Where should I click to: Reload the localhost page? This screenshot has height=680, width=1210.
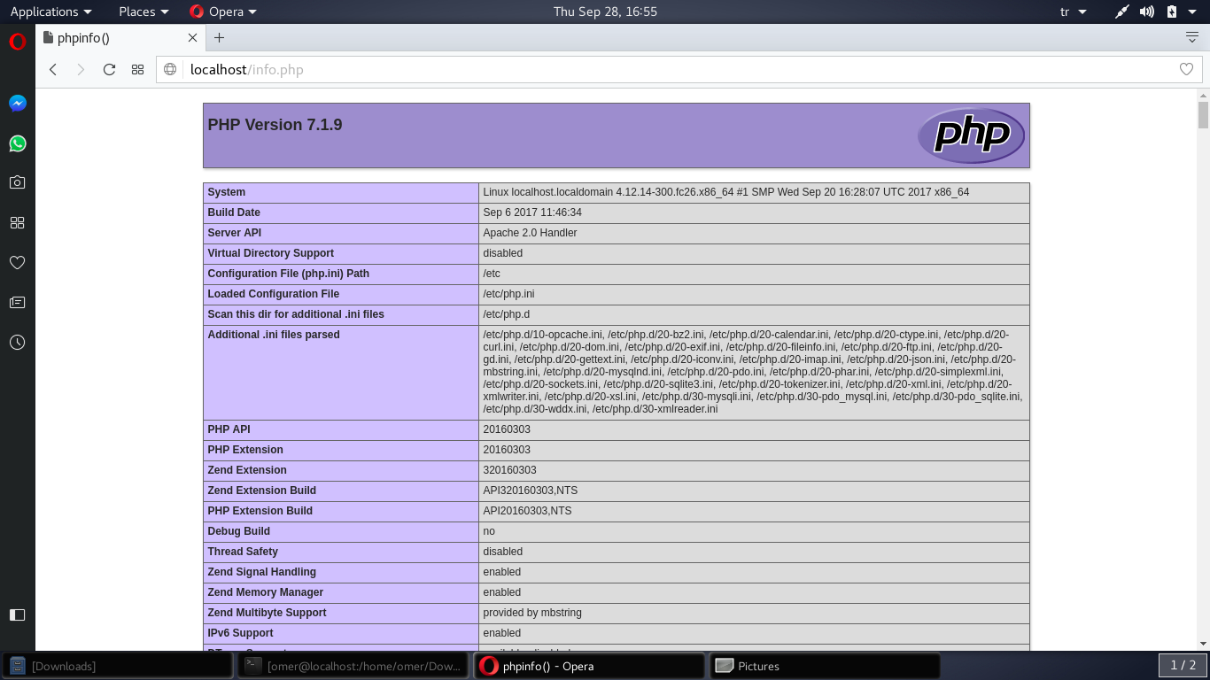pos(109,69)
